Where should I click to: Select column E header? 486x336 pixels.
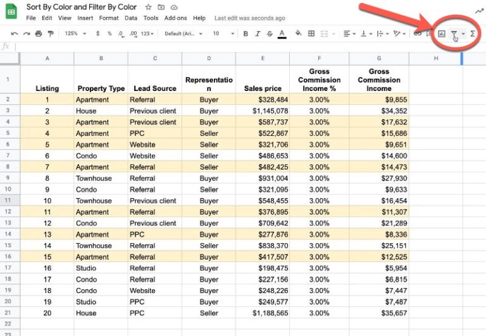click(x=263, y=58)
